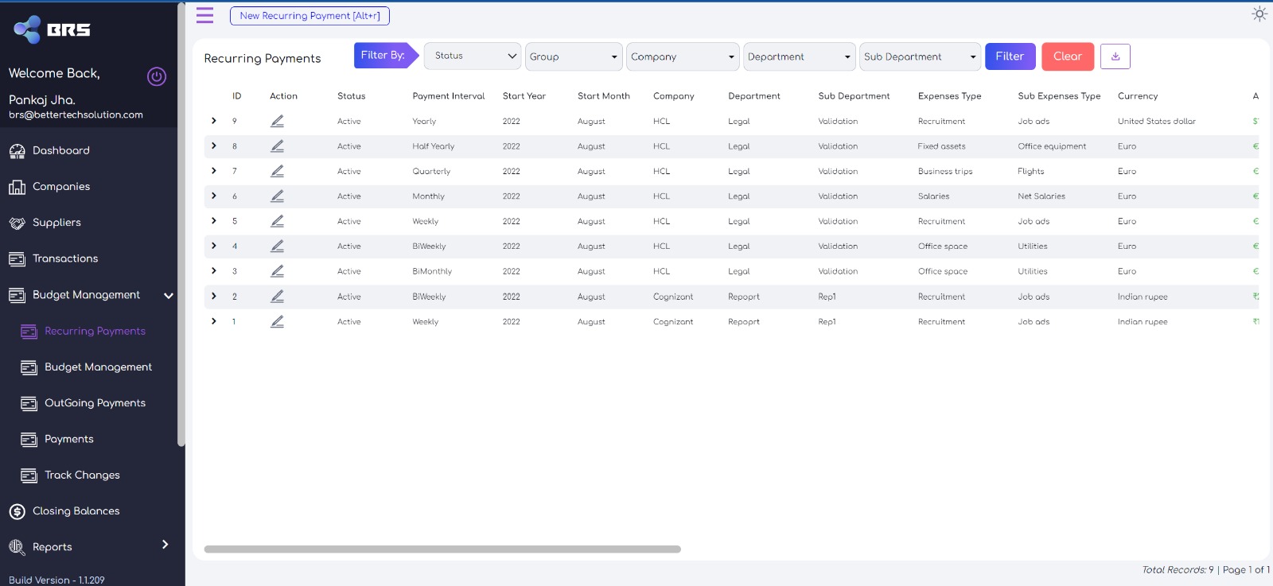1273x586 pixels.
Task: Open the Company filter dropdown
Action: click(683, 56)
